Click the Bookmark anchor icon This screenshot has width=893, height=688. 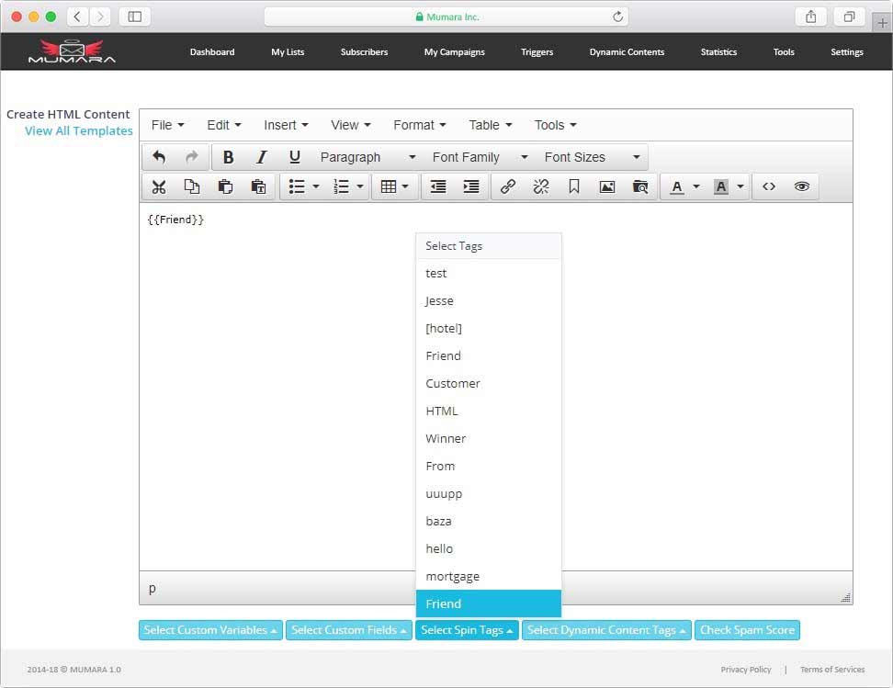pos(574,186)
